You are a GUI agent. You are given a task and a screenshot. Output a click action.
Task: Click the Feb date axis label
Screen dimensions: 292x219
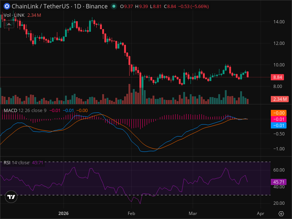pos(131,214)
